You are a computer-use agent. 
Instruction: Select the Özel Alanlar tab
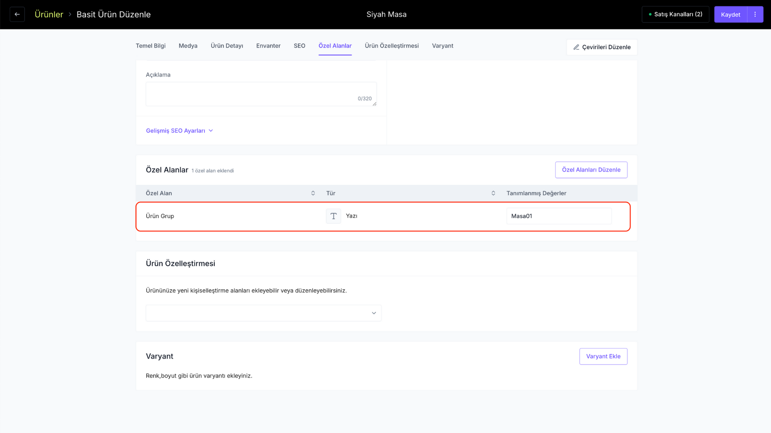(x=335, y=46)
